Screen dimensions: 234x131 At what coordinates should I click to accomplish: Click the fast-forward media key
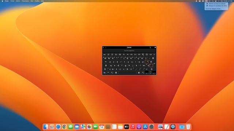click(139, 55)
